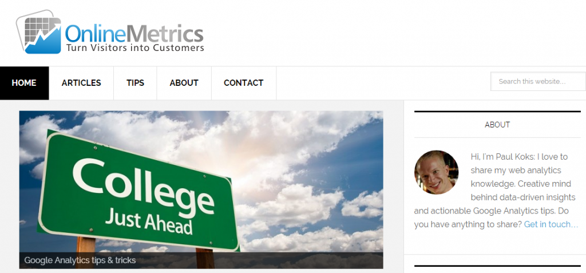The image size is (586, 273).
Task: Click the white arrow in the logo
Action: click(42, 35)
